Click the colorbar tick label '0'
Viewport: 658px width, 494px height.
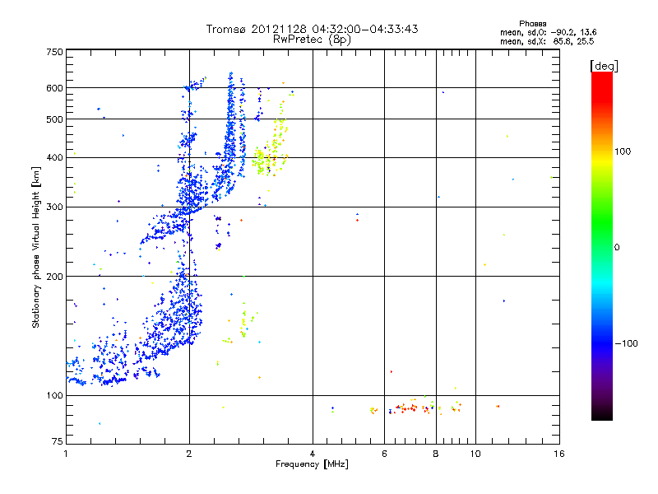[617, 248]
